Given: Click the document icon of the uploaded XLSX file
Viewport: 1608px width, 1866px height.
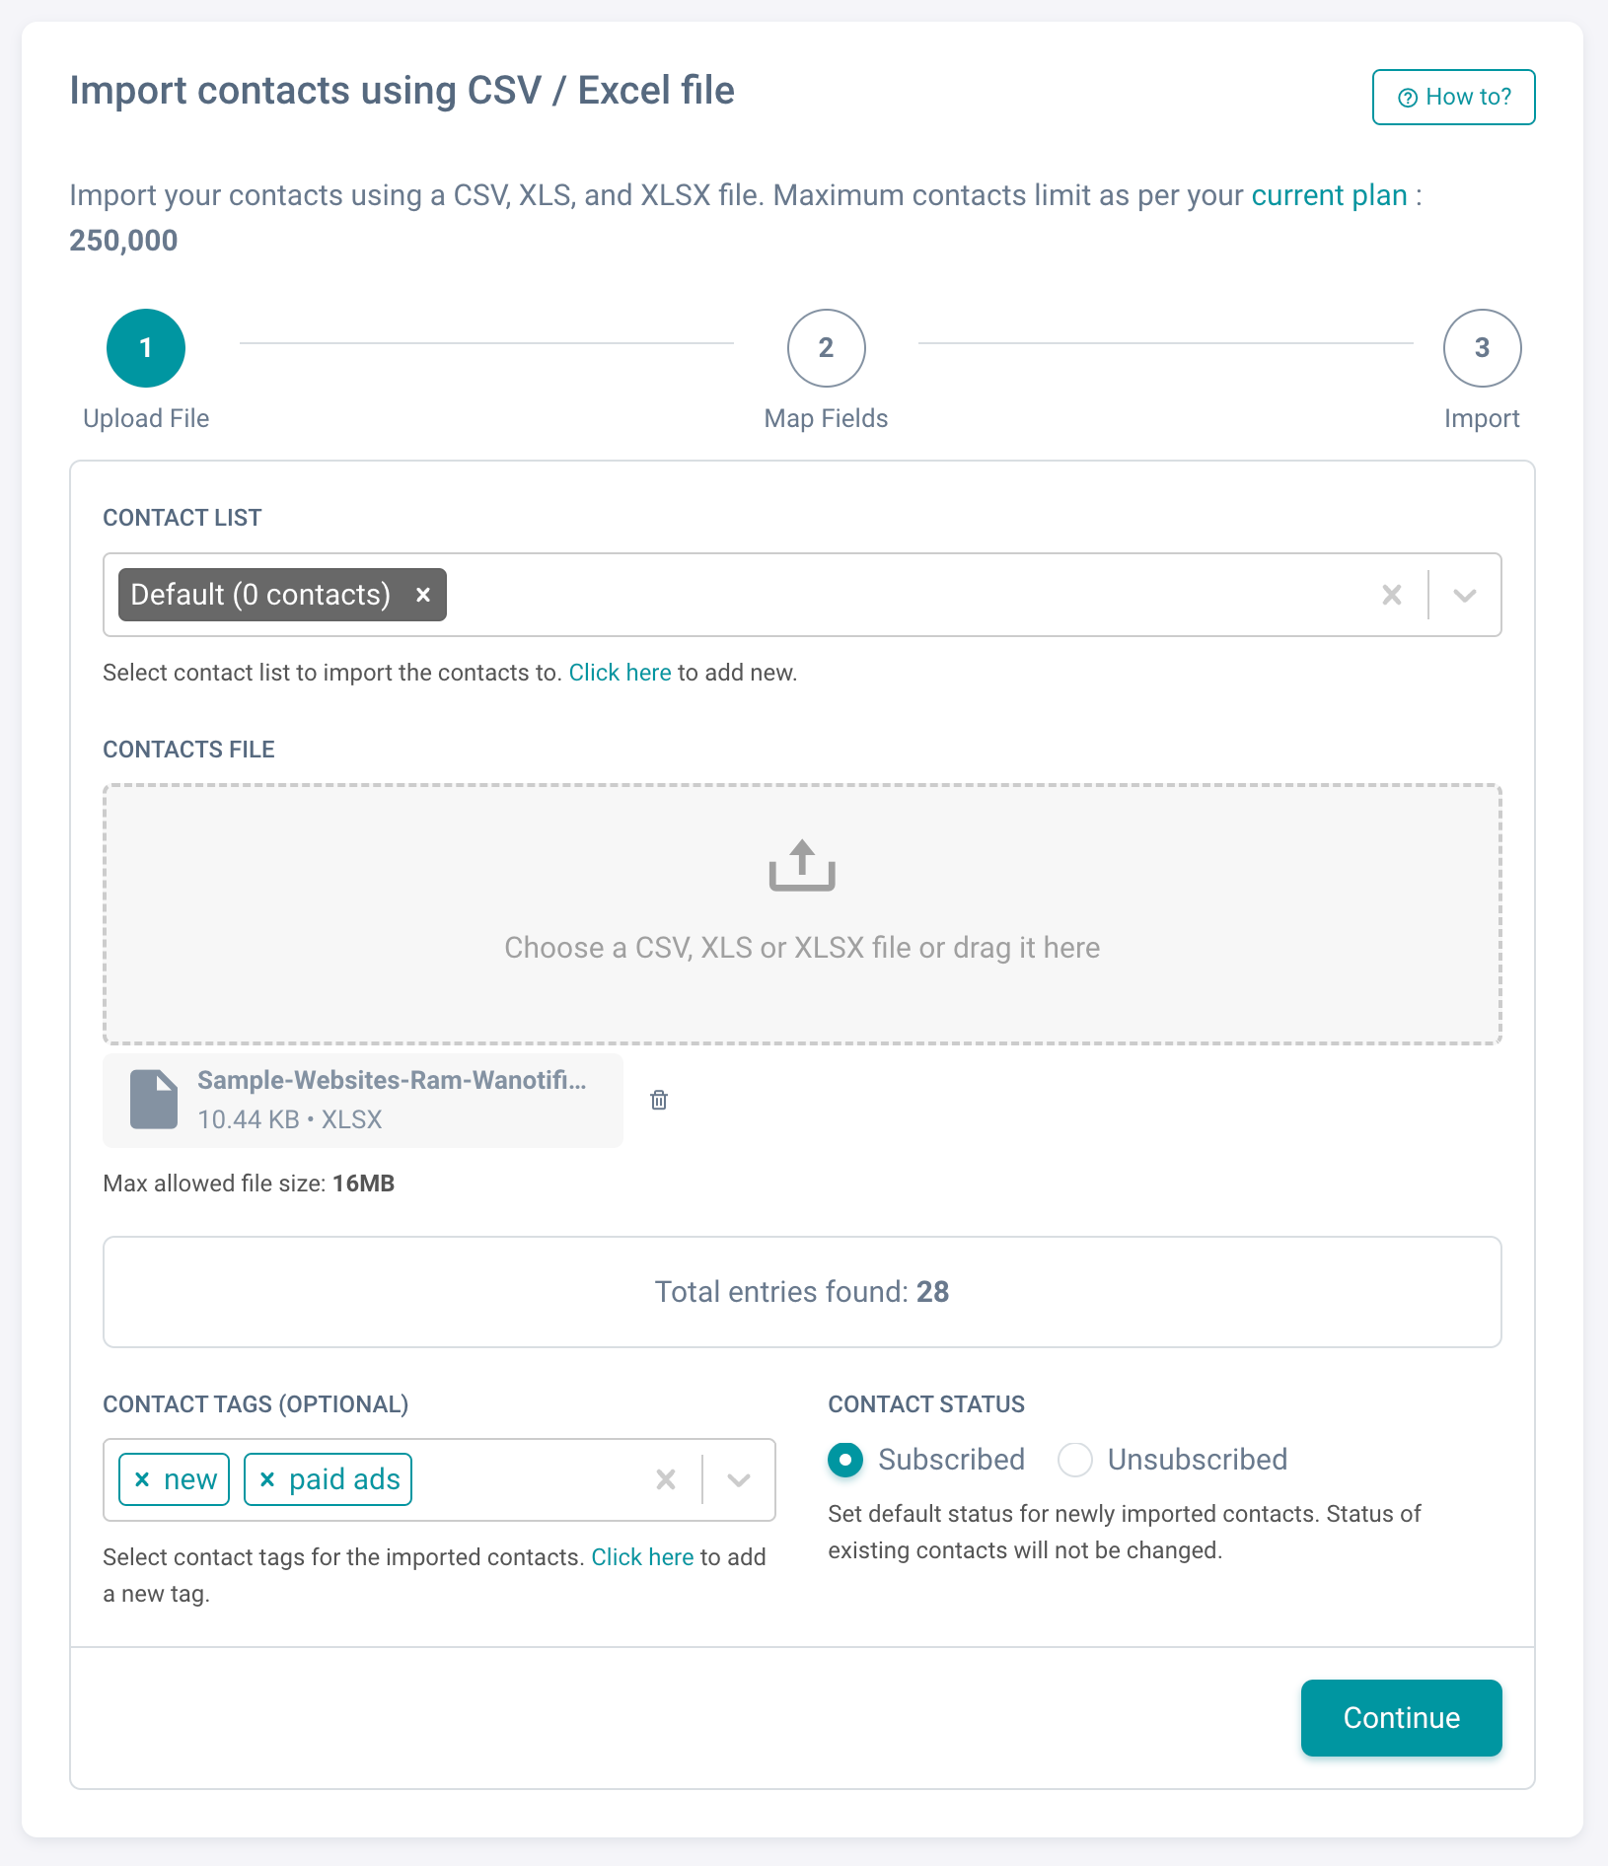Looking at the screenshot, I should (x=153, y=1099).
